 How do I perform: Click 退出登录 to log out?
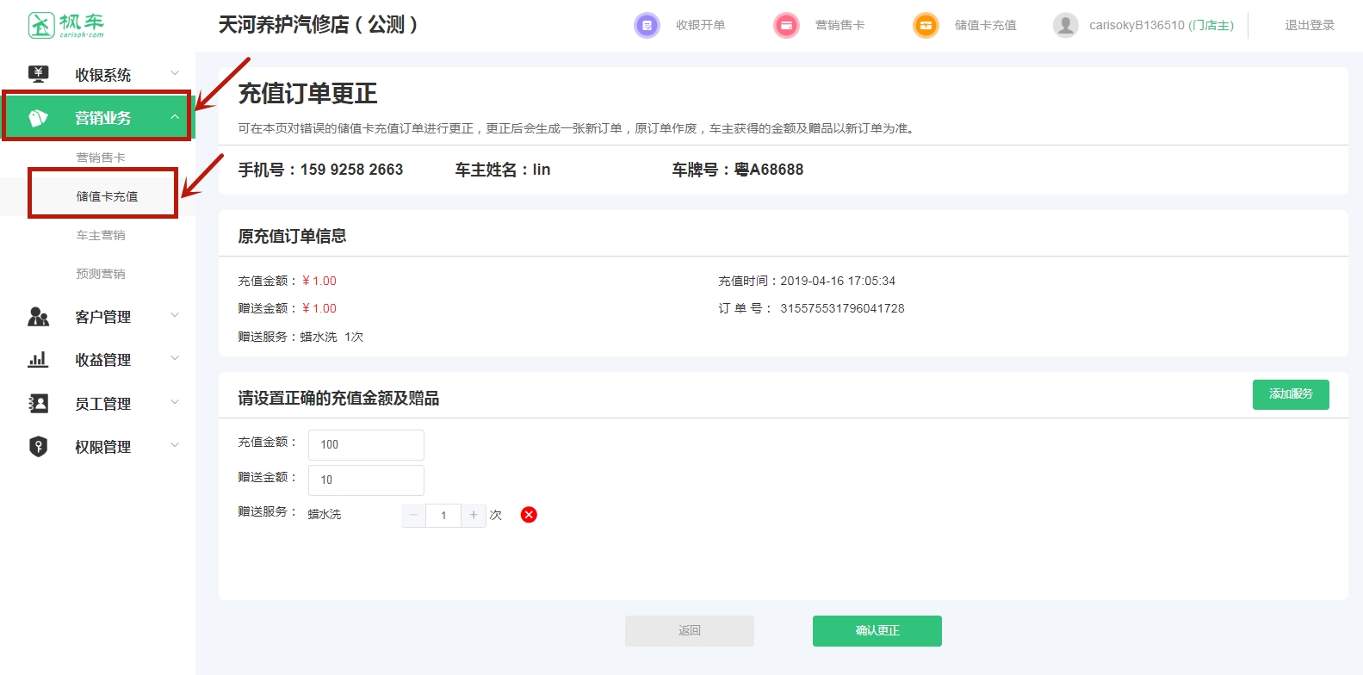pos(1309,26)
